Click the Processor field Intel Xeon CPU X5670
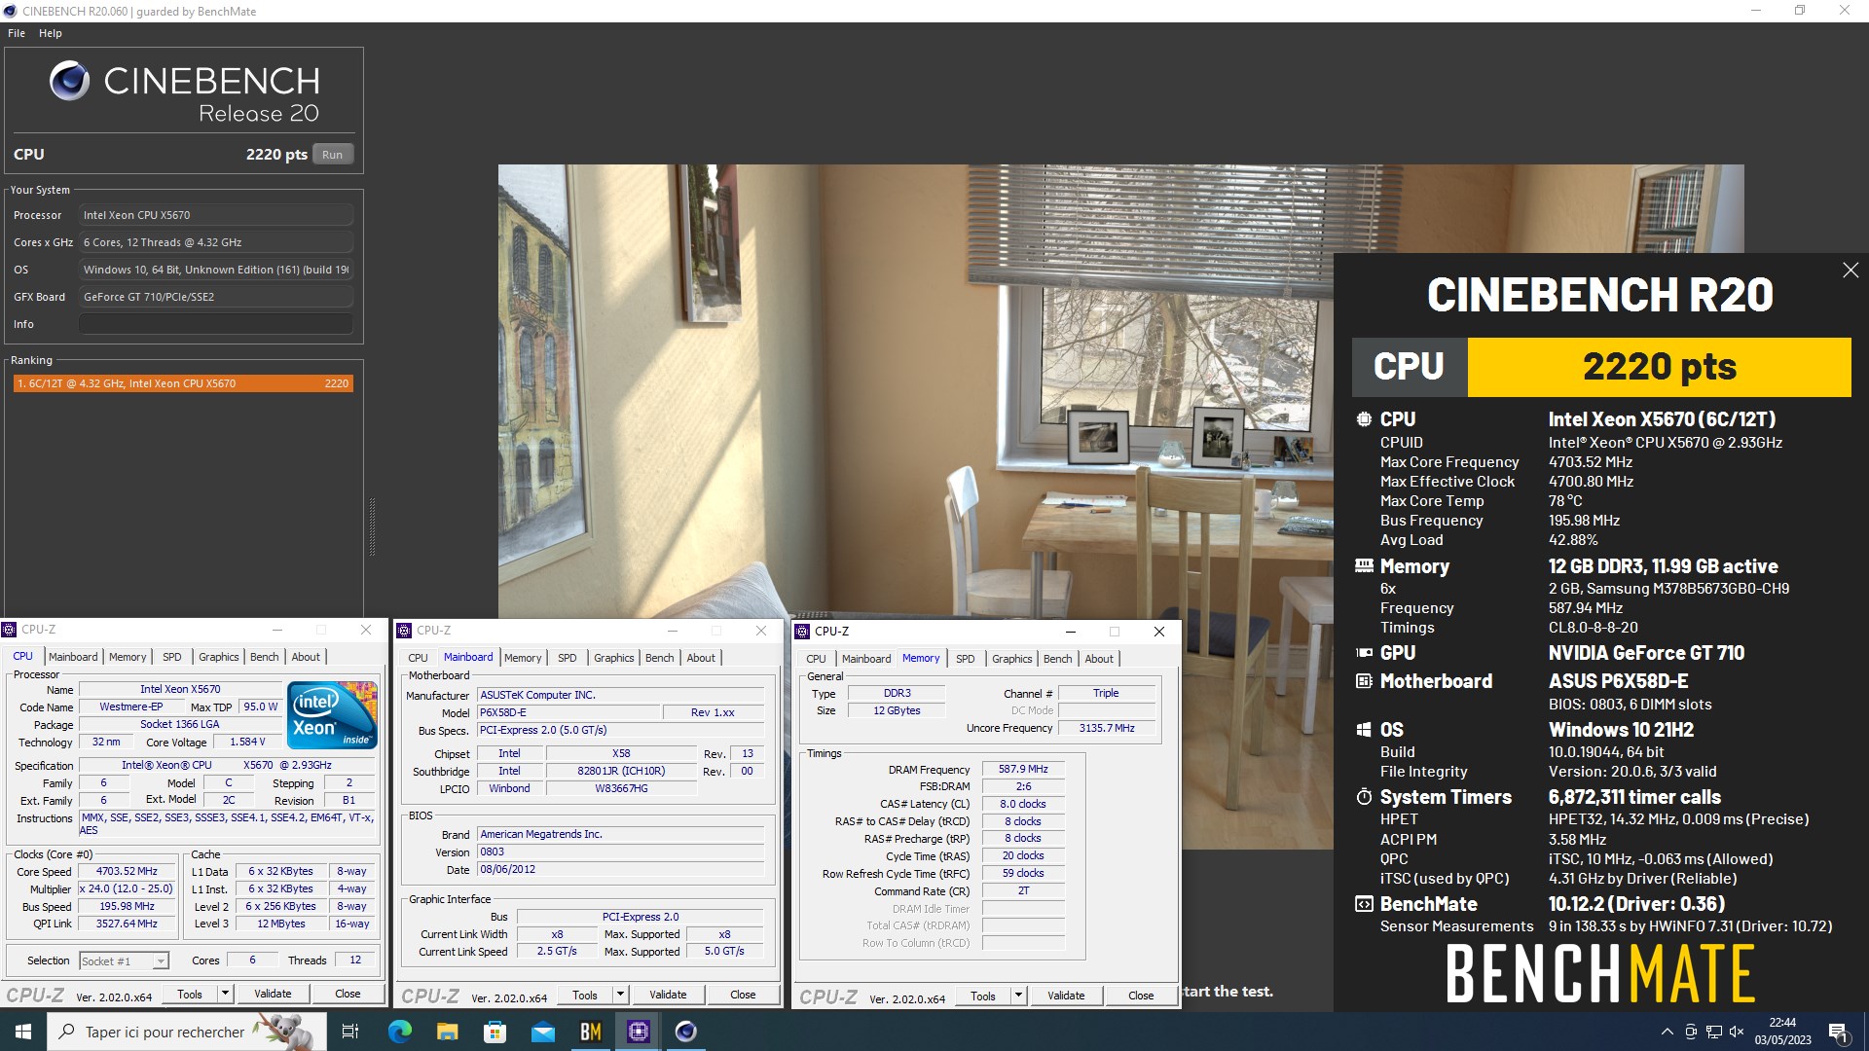 216,215
